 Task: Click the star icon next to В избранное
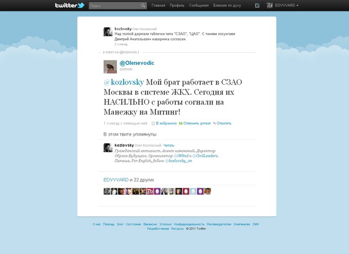tap(153, 123)
